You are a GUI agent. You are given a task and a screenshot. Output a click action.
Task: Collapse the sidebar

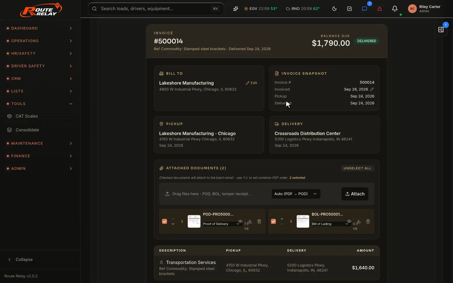[20, 260]
